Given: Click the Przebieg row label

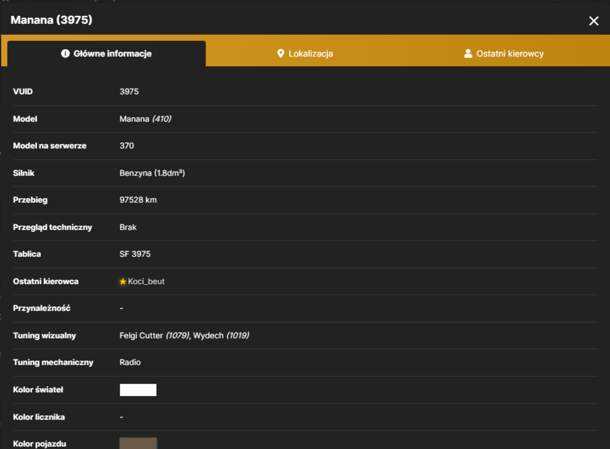Looking at the screenshot, I should (30, 200).
